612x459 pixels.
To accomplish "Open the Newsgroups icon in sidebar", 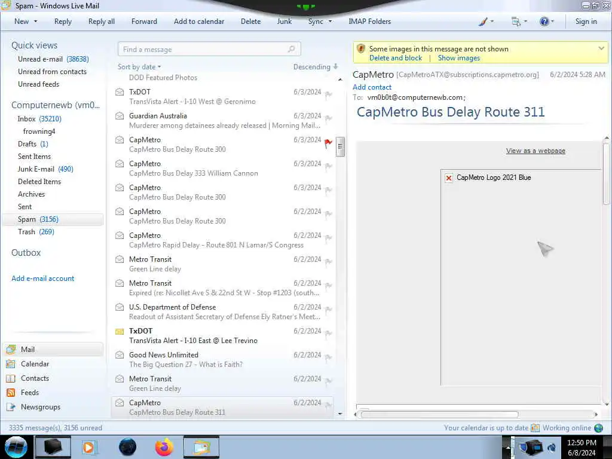I will coord(11,407).
